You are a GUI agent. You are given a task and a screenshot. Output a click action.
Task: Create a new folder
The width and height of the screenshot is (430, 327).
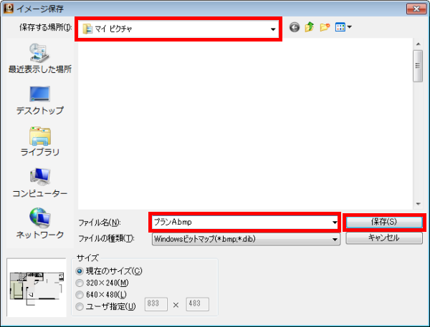325,27
